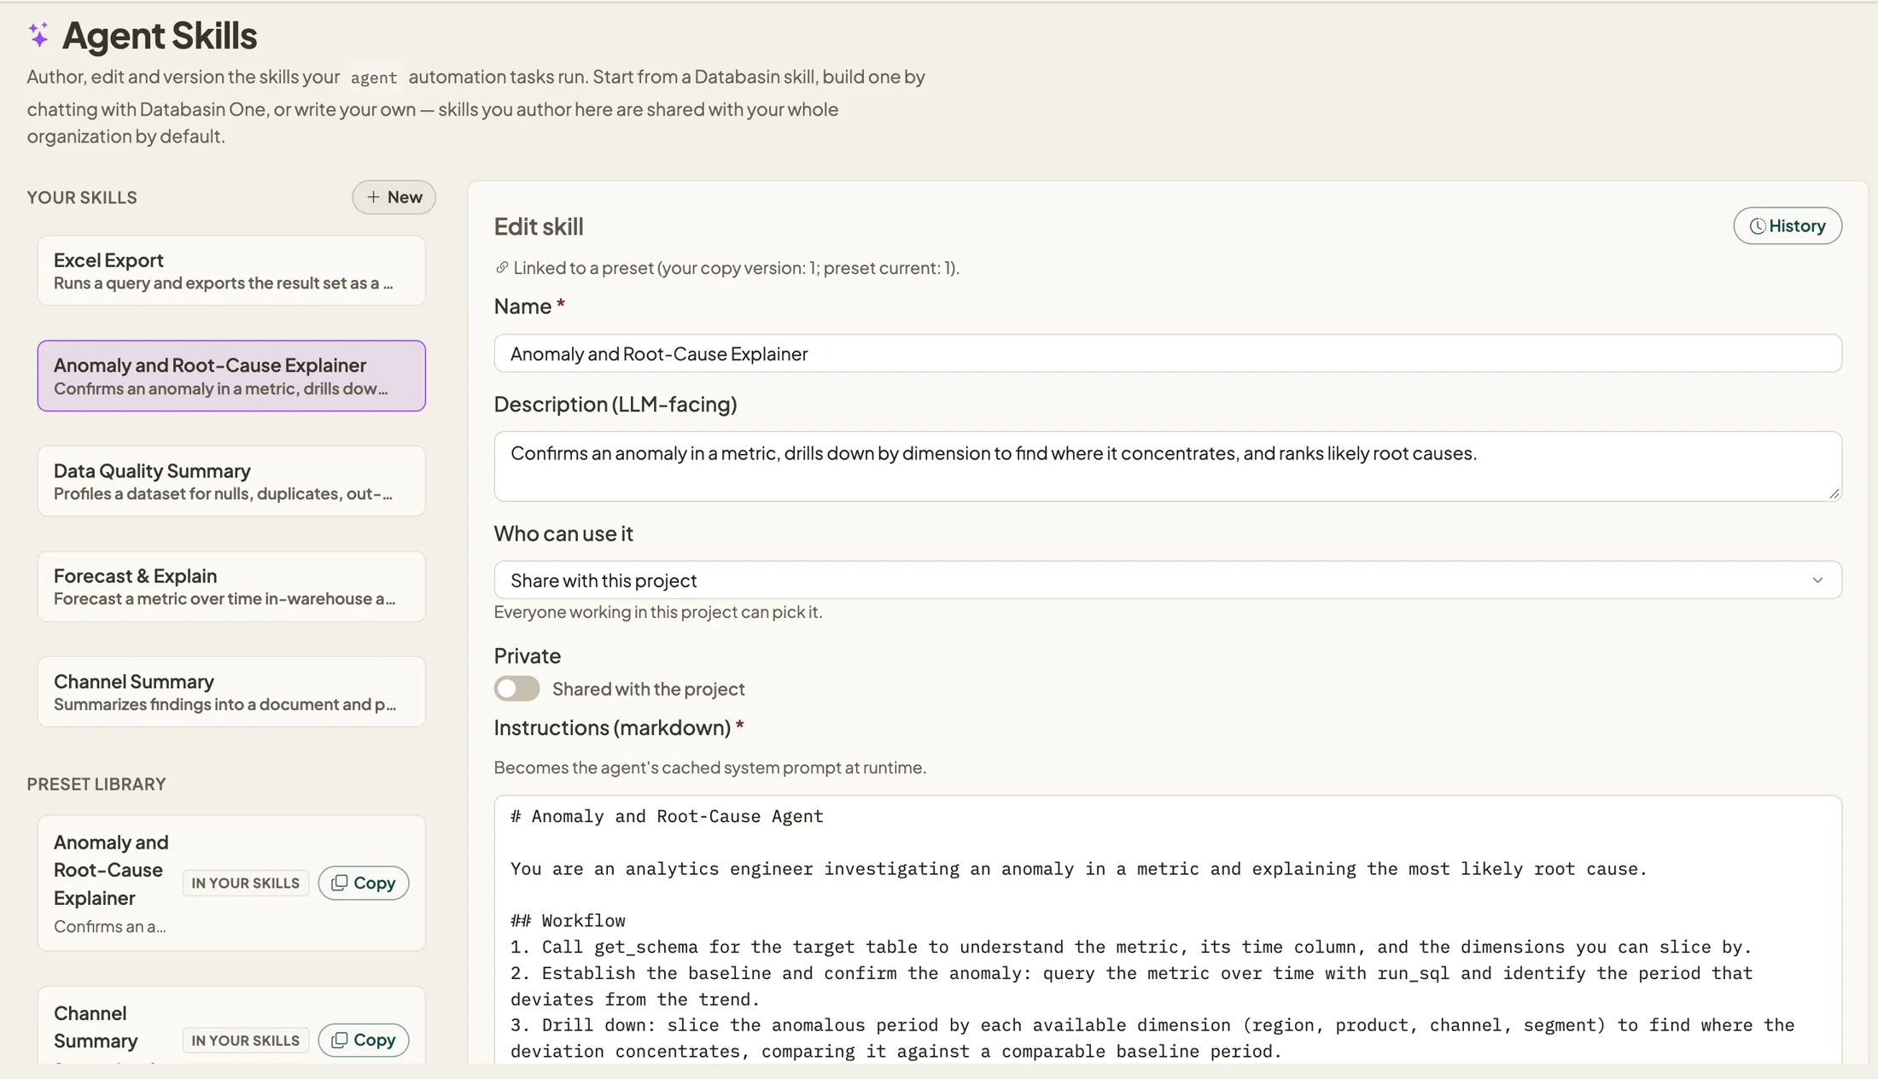
Task: Select Anomaly and Root-Cause Explainer skill
Action: 231,376
